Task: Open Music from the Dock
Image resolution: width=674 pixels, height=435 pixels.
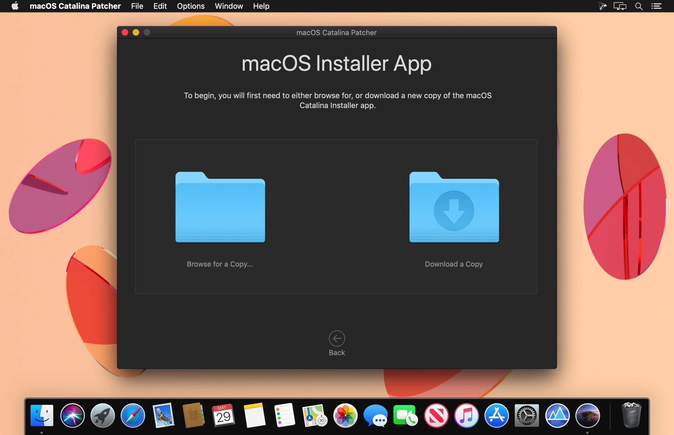Action: (x=466, y=415)
